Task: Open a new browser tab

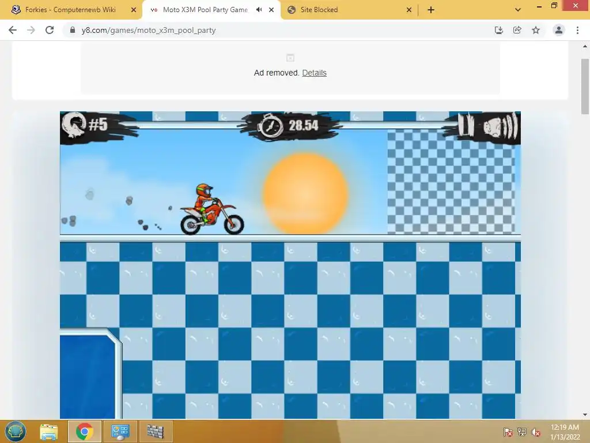Action: click(x=431, y=10)
